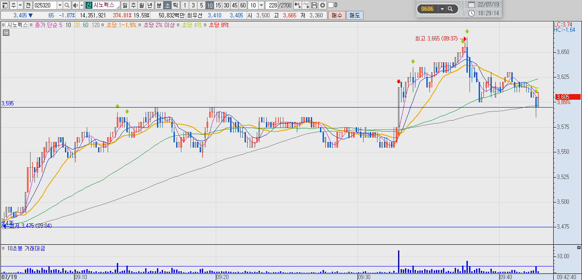Toggle the 종가 단순 moving average legend box
The image size is (582, 280).
pos(31,25)
